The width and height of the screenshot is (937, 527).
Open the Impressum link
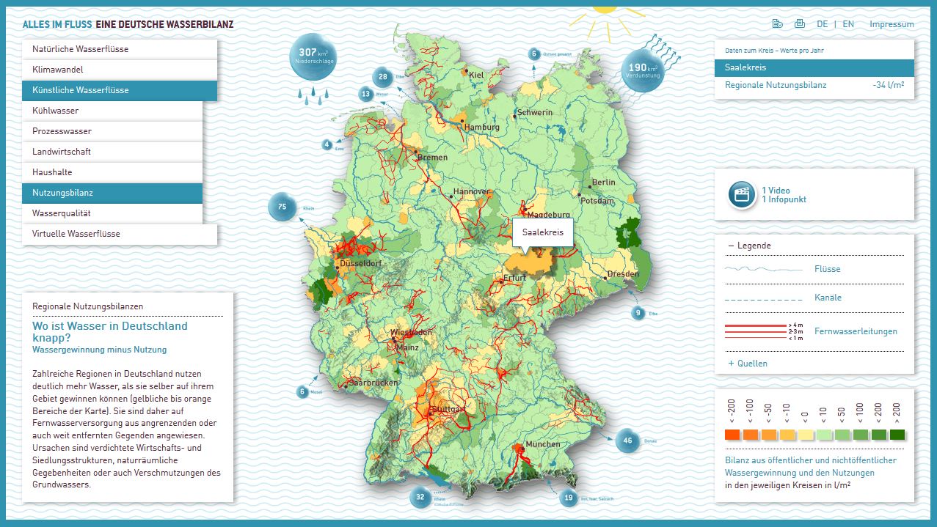[892, 24]
